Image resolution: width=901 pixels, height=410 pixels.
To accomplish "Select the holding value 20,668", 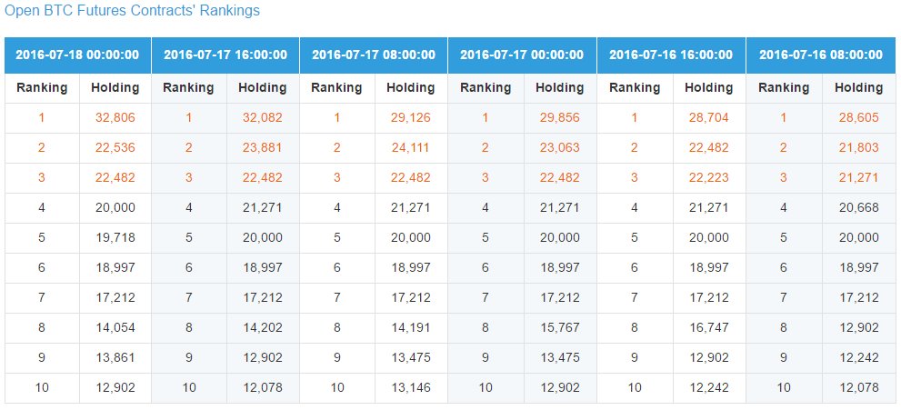I will [858, 208].
